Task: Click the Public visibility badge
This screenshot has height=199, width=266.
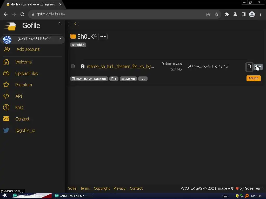Action: [x=78, y=45]
